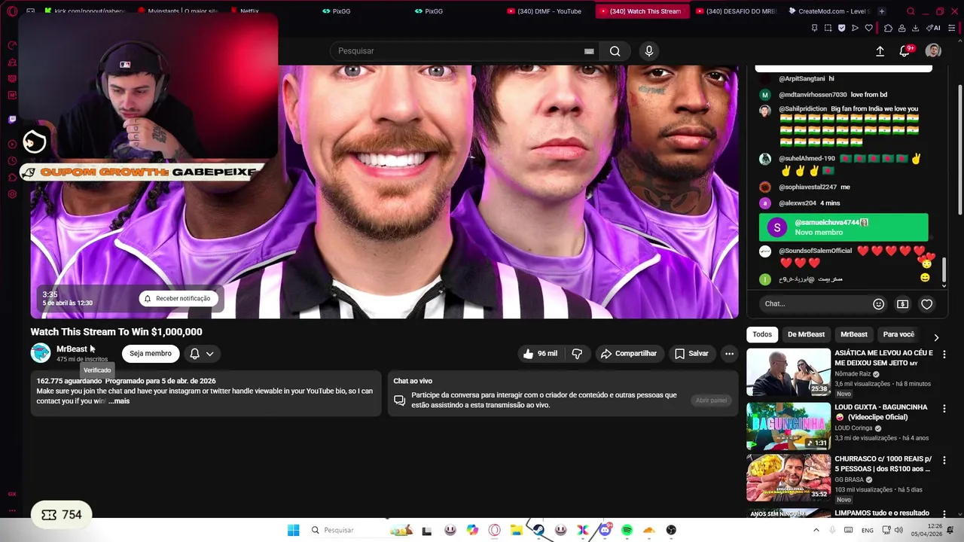Click the Seja membro button
The image size is (964, 542).
click(151, 354)
